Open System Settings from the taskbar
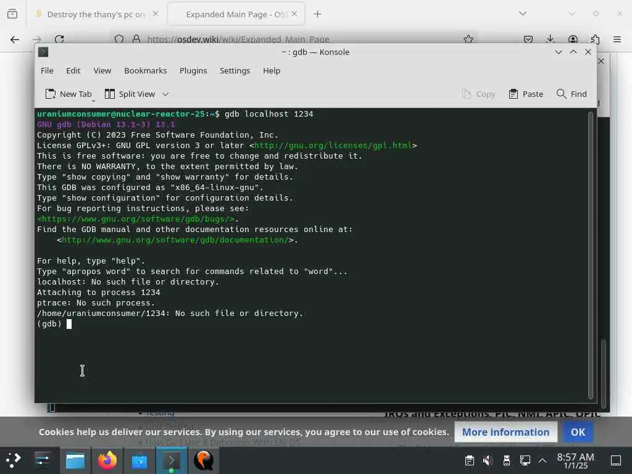The width and height of the screenshot is (632, 474). pos(43,460)
